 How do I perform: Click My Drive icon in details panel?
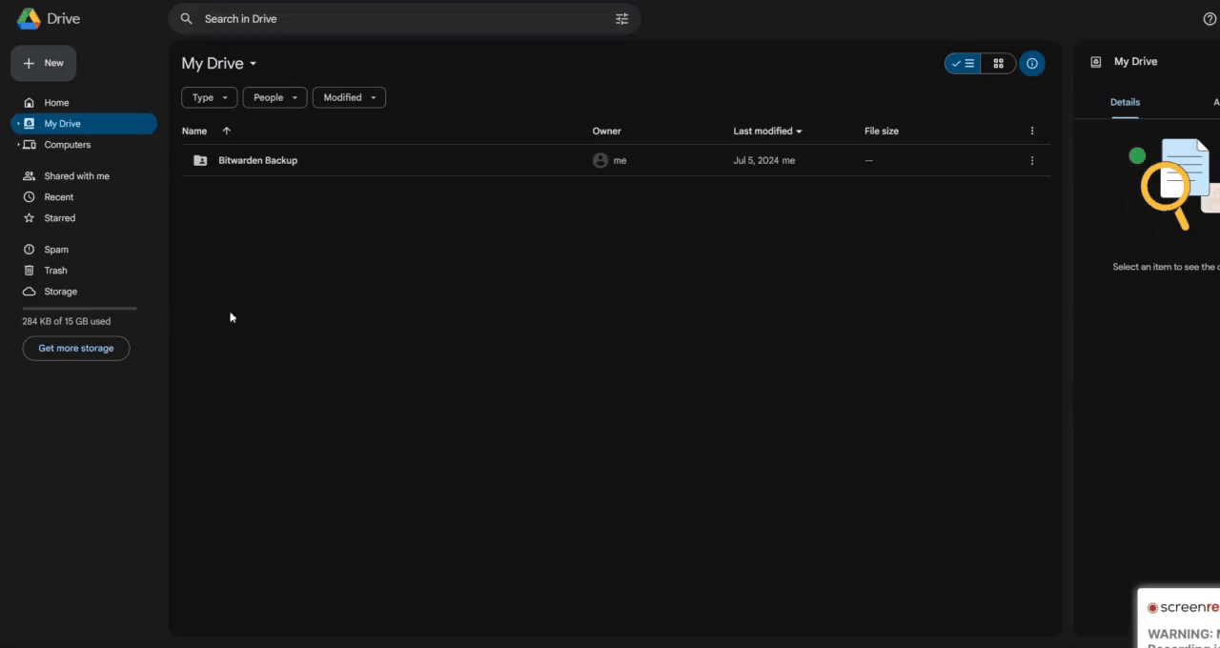(1096, 62)
